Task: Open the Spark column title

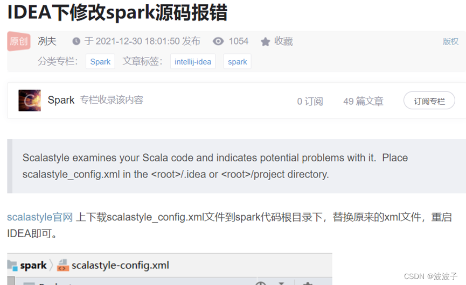Action: click(x=61, y=100)
